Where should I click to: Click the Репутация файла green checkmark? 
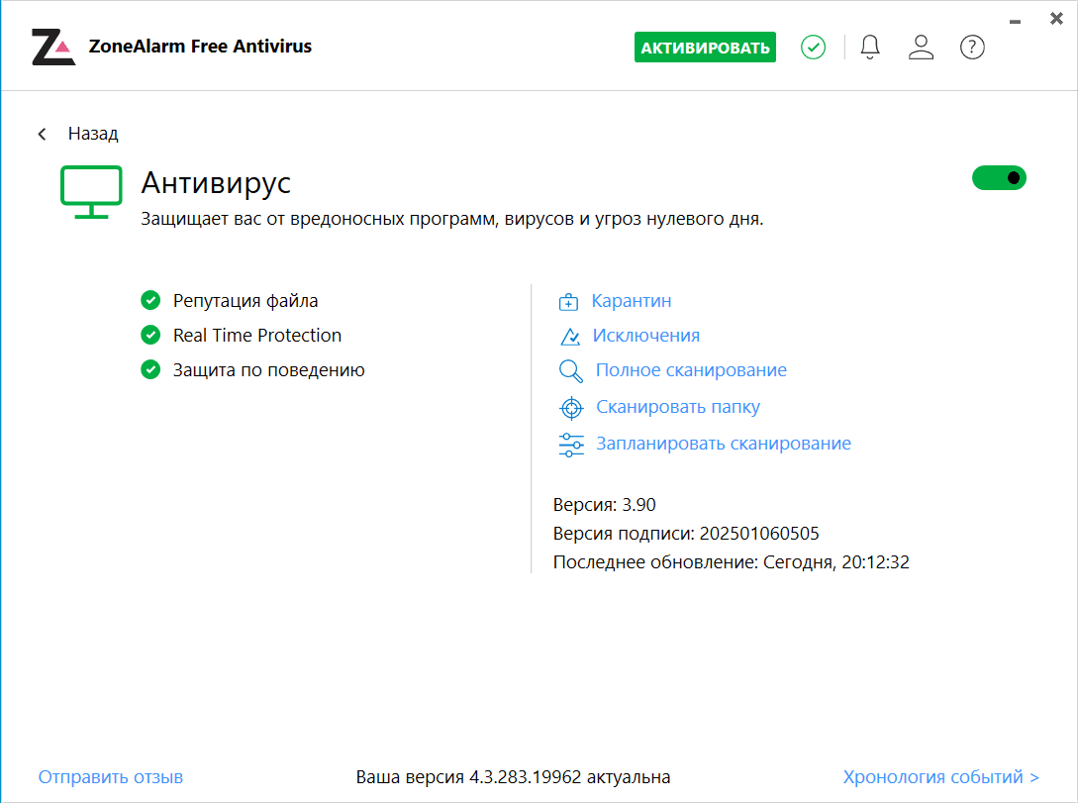150,300
